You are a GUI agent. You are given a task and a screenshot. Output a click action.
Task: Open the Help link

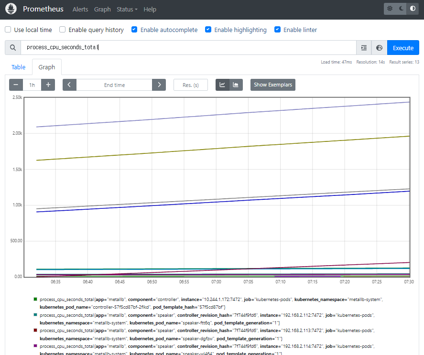pos(150,9)
